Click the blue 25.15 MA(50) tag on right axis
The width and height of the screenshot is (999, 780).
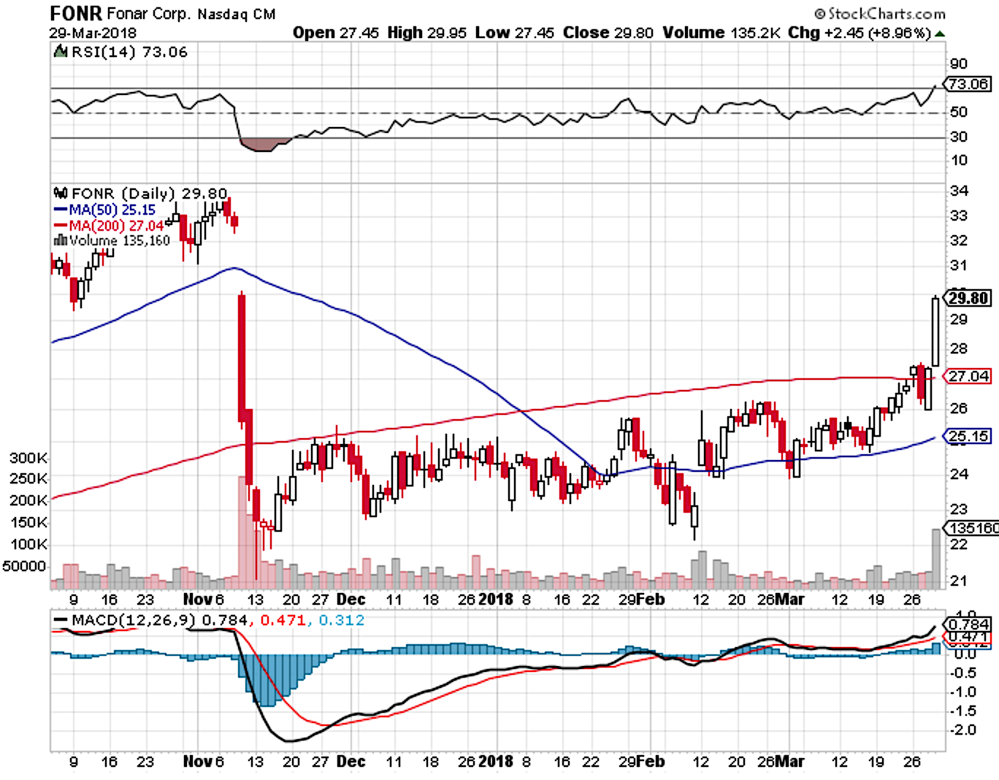[x=968, y=436]
